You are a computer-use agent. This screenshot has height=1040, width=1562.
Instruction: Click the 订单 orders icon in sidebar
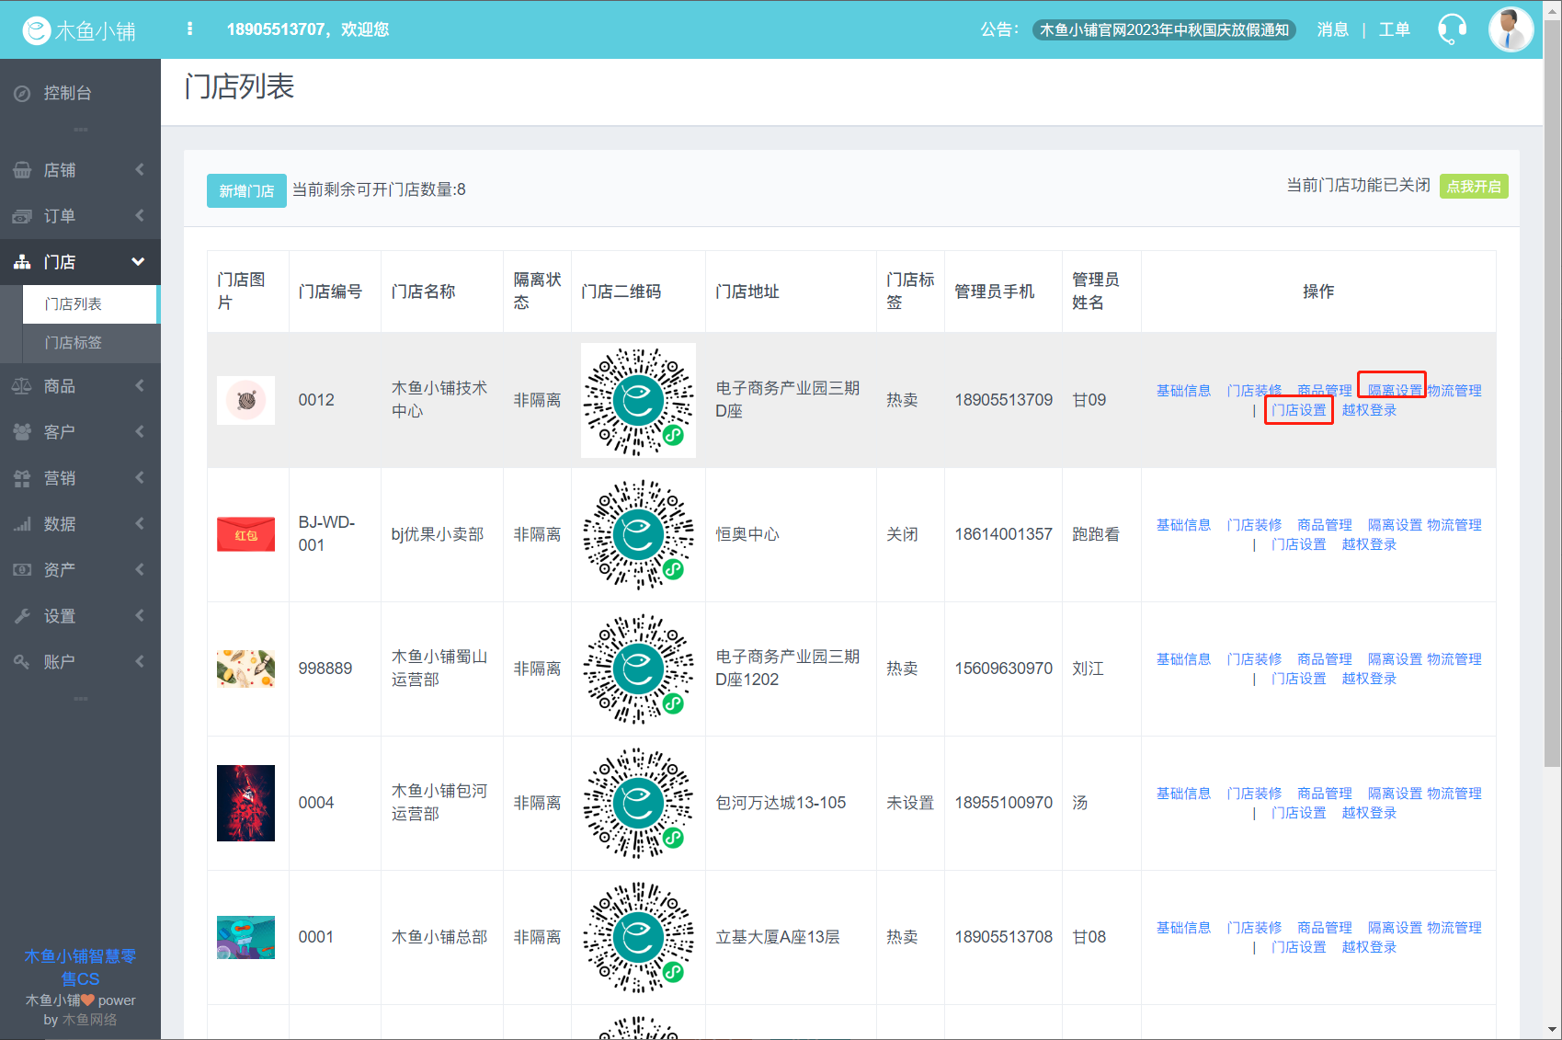point(22,216)
